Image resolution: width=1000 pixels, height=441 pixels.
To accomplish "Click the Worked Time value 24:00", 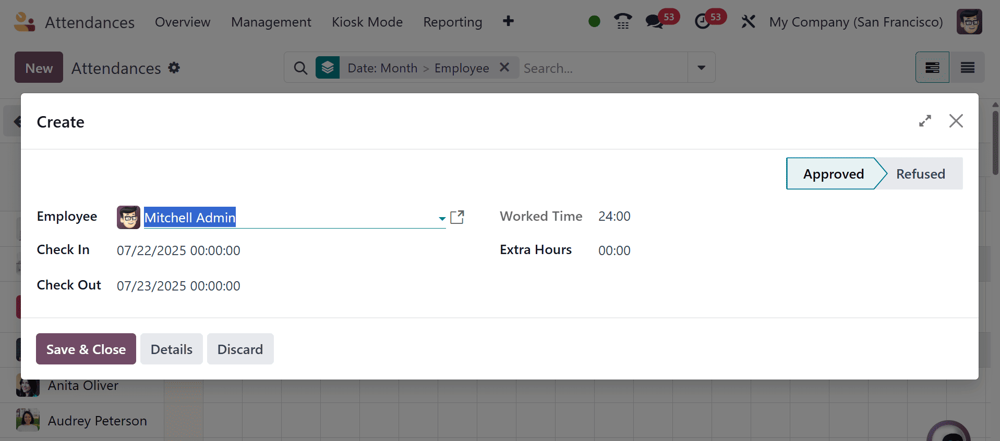I will coord(615,216).
